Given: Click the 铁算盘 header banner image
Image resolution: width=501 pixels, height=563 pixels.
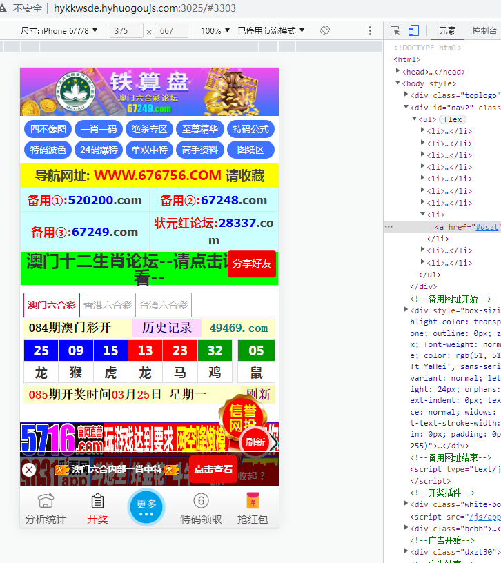Looking at the screenshot, I should (x=149, y=92).
